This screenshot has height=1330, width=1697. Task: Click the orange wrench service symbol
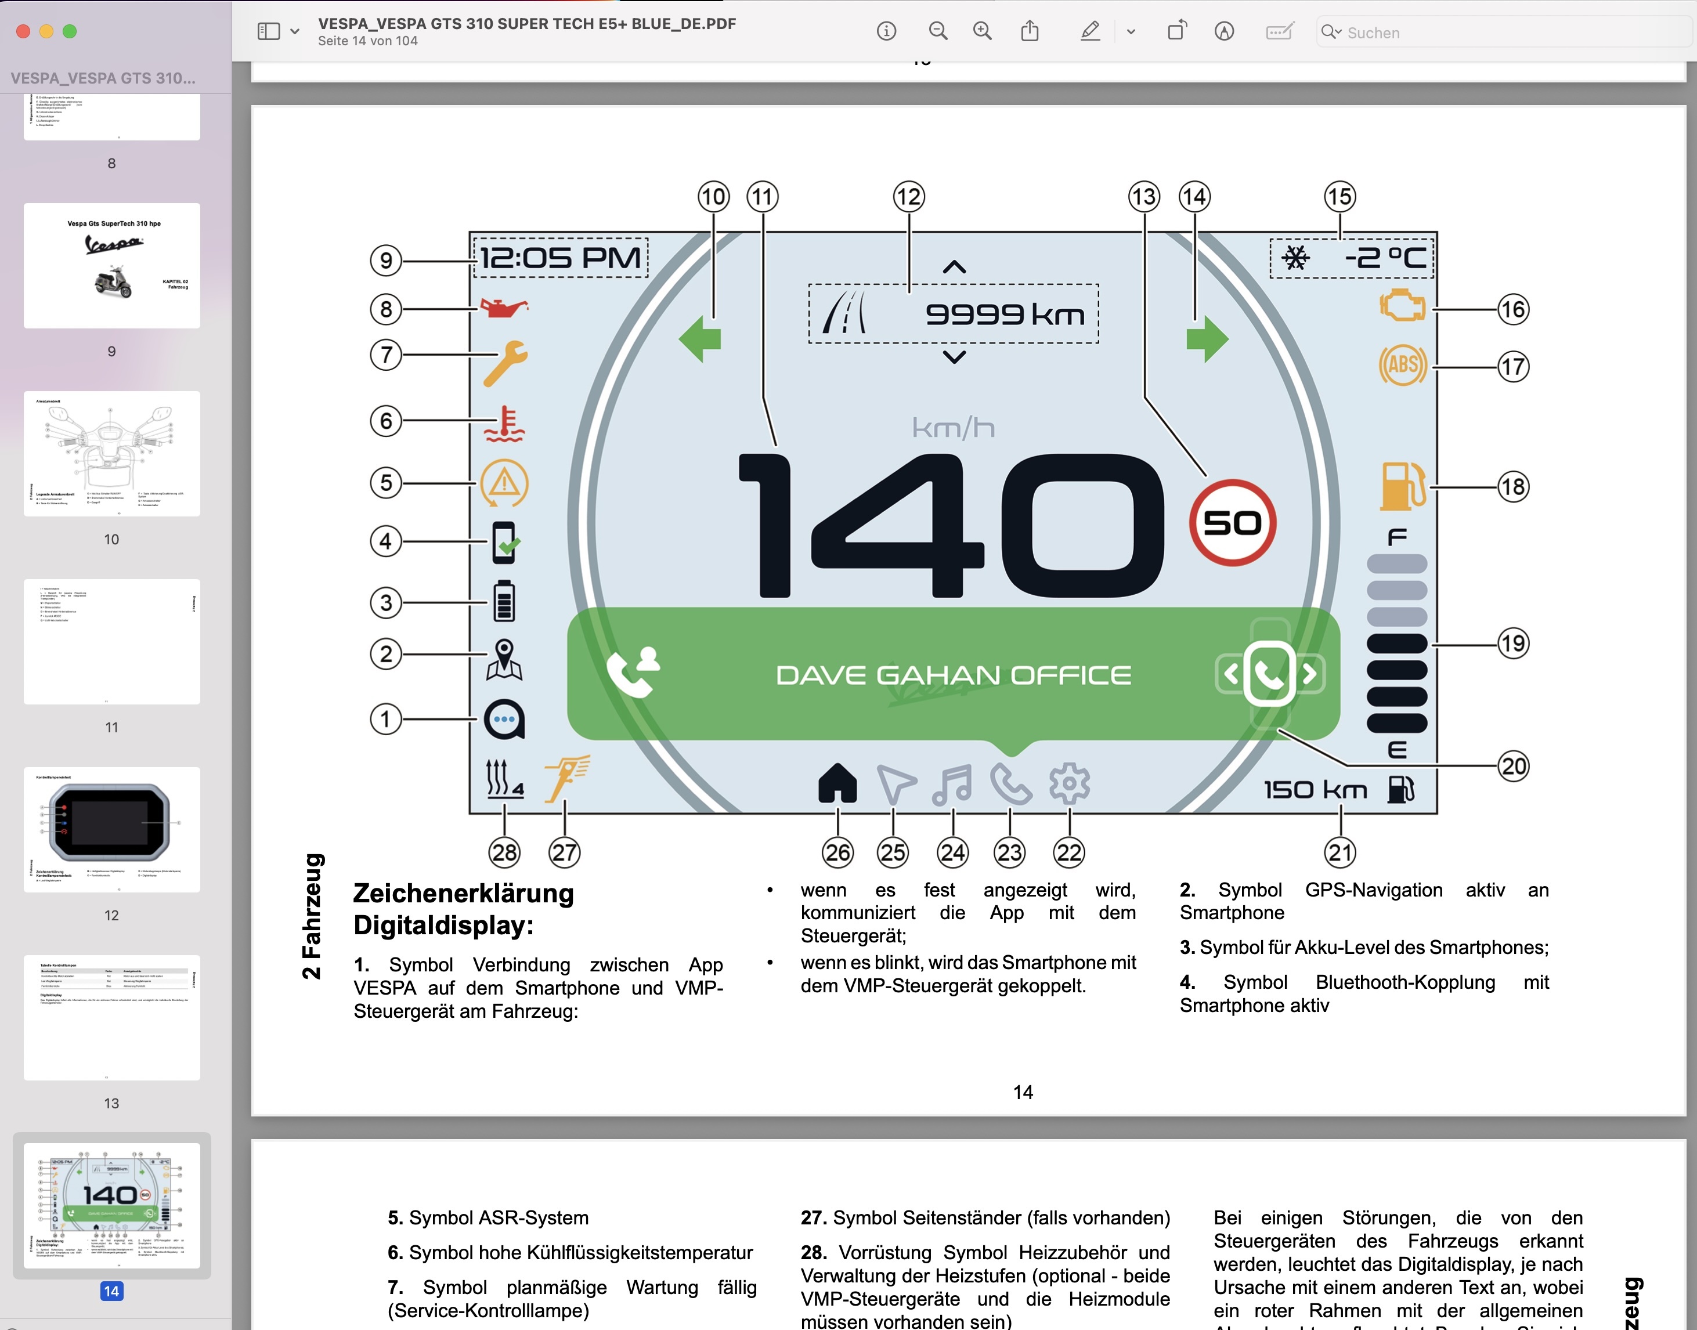tap(505, 363)
